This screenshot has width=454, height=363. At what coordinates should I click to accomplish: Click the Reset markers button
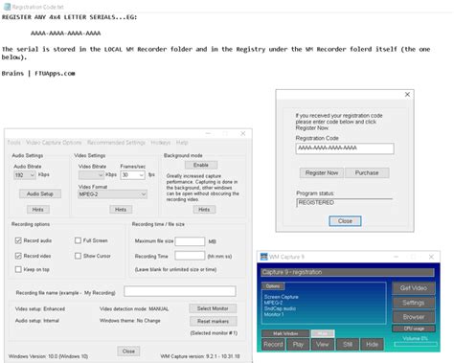(213, 321)
